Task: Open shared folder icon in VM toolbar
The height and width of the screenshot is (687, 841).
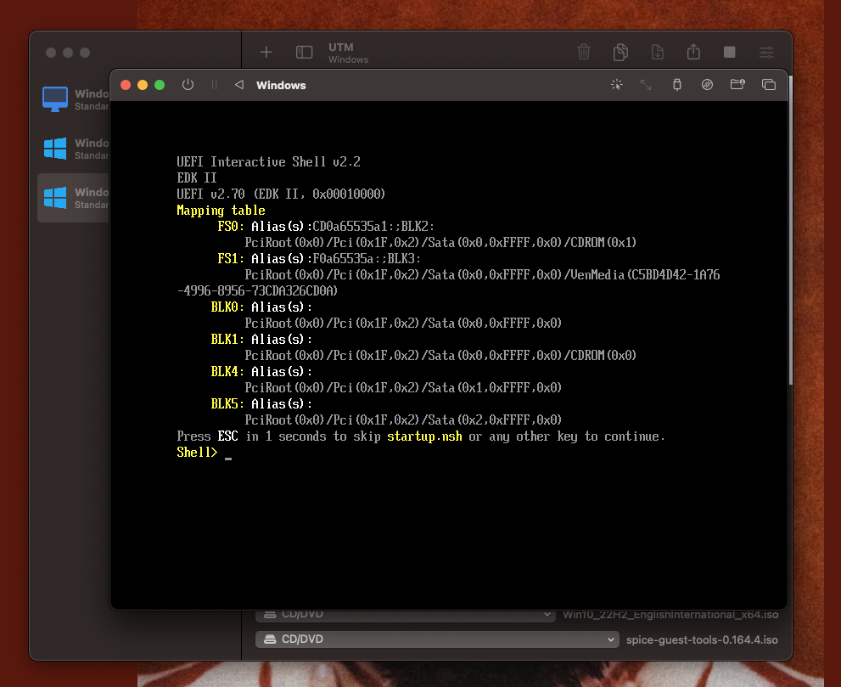Action: [x=737, y=84]
